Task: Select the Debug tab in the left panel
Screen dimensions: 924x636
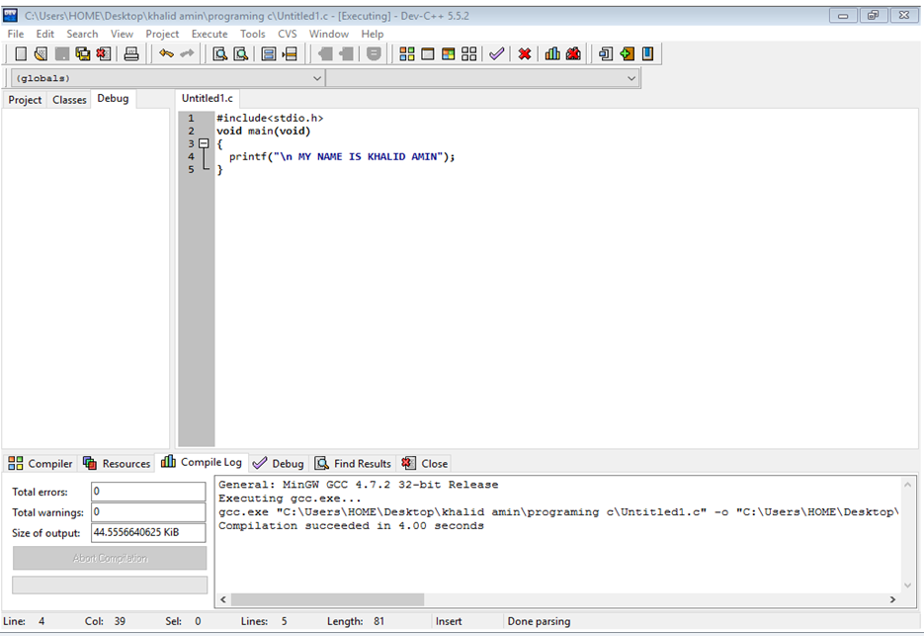Action: (x=113, y=99)
